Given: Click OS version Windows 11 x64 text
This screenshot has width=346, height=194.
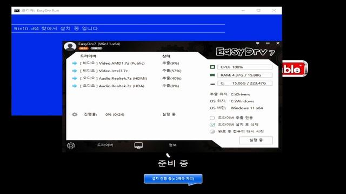Looking at the screenshot, I should point(247,108).
